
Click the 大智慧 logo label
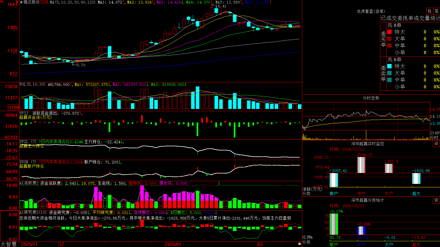[9, 244]
